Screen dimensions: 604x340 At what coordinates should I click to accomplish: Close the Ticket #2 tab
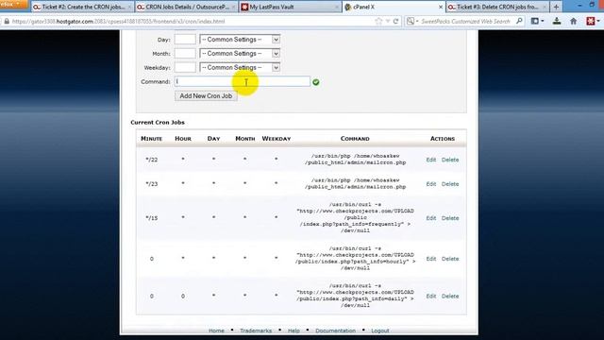point(129,7)
